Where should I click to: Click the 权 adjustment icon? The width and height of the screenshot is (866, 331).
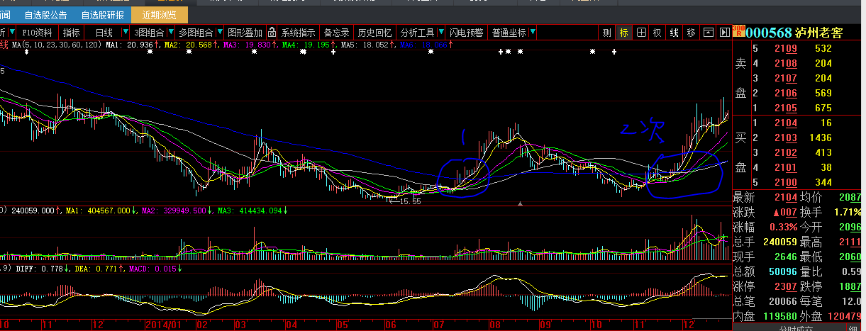point(657,33)
